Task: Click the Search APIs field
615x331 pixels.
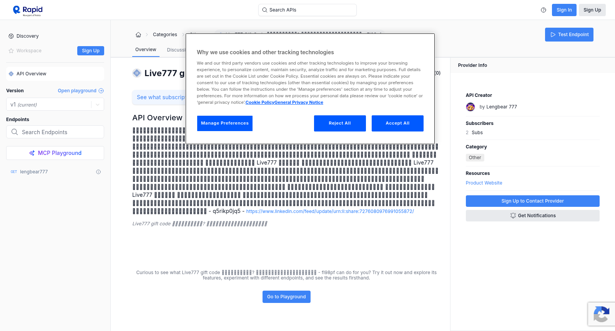Action: pyautogui.click(x=307, y=10)
